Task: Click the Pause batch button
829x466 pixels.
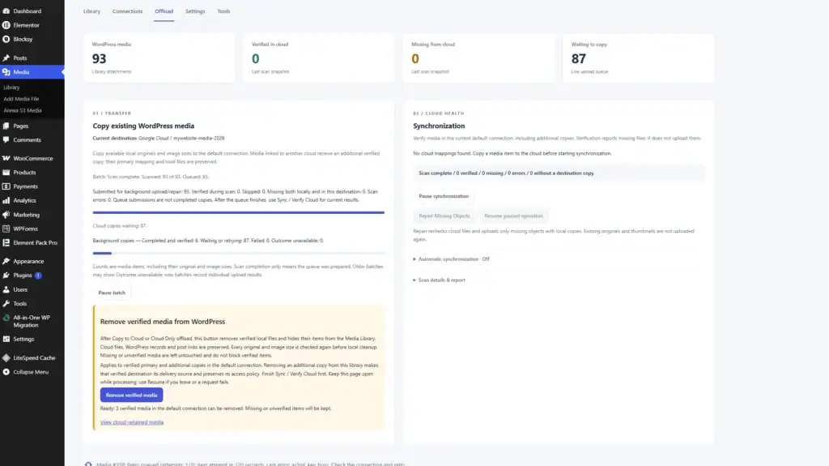Action: point(112,293)
